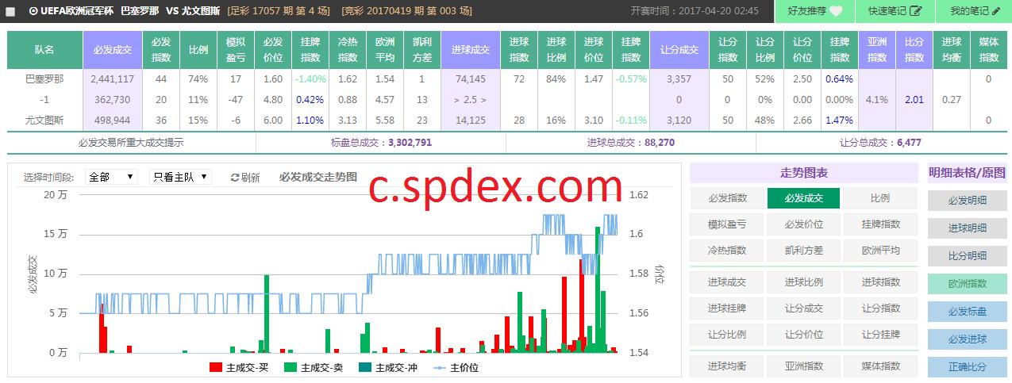Show the 让分指数 chart

pyautogui.click(x=879, y=308)
